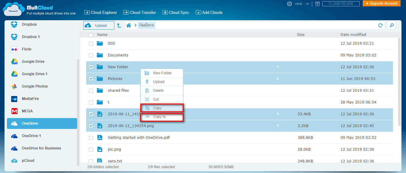Click the OneDrive for Business icon
The image size is (406, 173).
pyautogui.click(x=14, y=148)
